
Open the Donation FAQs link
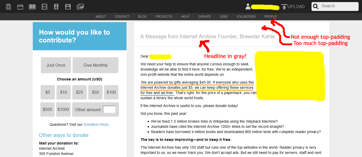96,125
